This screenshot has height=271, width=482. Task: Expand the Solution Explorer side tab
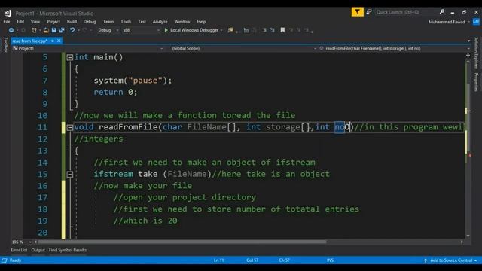(x=476, y=53)
